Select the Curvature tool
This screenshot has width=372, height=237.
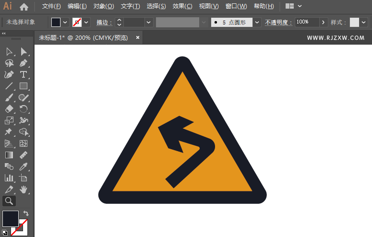(9, 74)
